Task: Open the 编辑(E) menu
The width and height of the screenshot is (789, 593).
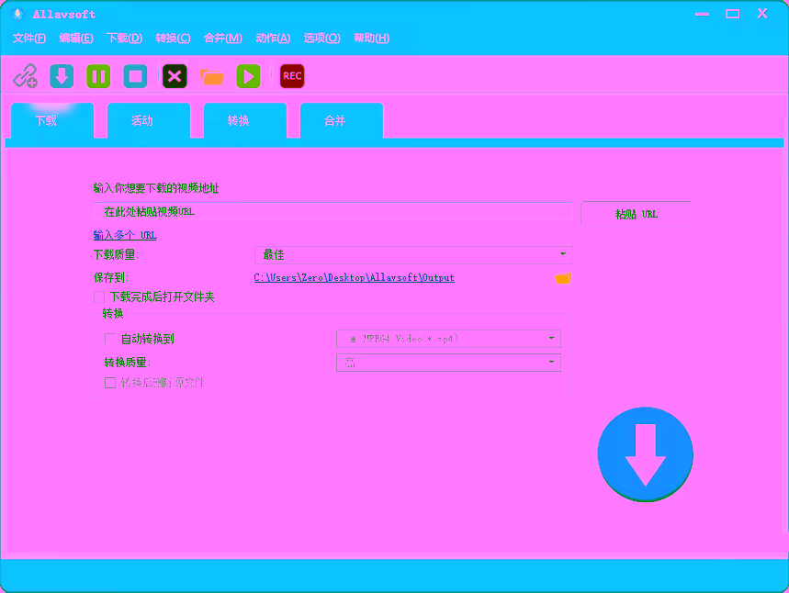Action: (76, 39)
